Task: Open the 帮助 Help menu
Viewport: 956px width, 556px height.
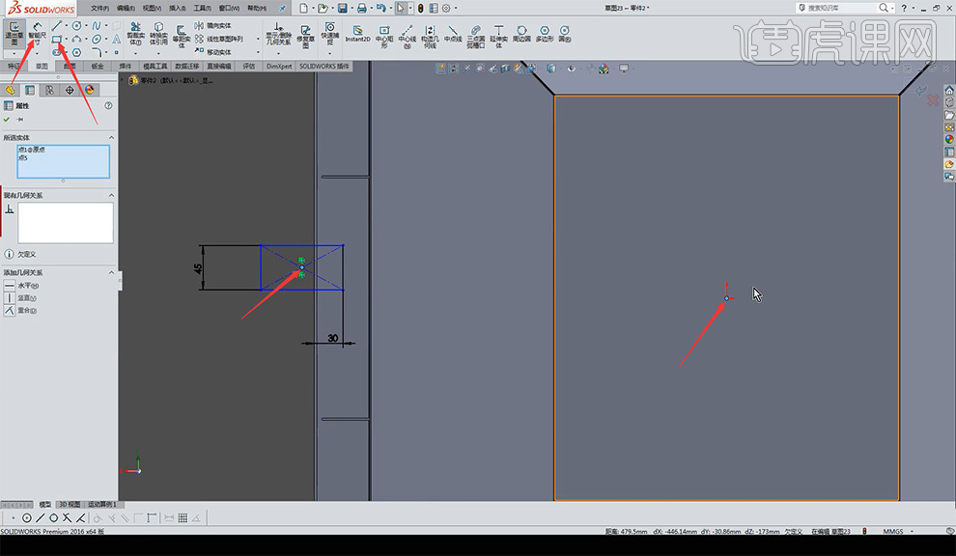Action: click(257, 8)
